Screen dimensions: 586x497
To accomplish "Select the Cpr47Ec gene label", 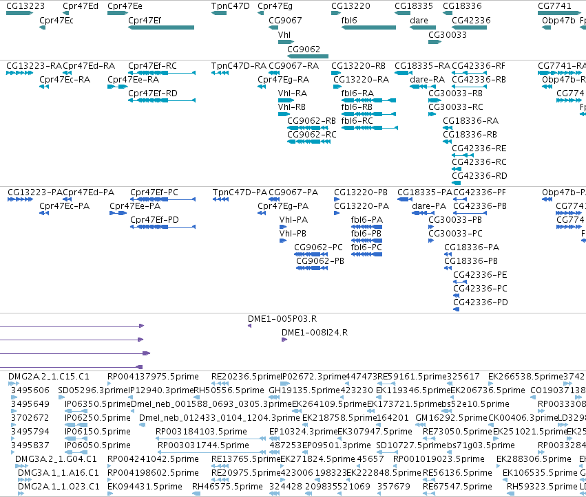I will click(x=56, y=21).
